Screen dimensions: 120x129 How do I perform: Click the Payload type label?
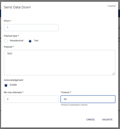pyautogui.click(x=11, y=36)
